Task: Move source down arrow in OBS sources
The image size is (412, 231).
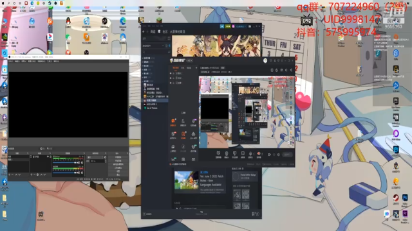Action: [x=44, y=175]
